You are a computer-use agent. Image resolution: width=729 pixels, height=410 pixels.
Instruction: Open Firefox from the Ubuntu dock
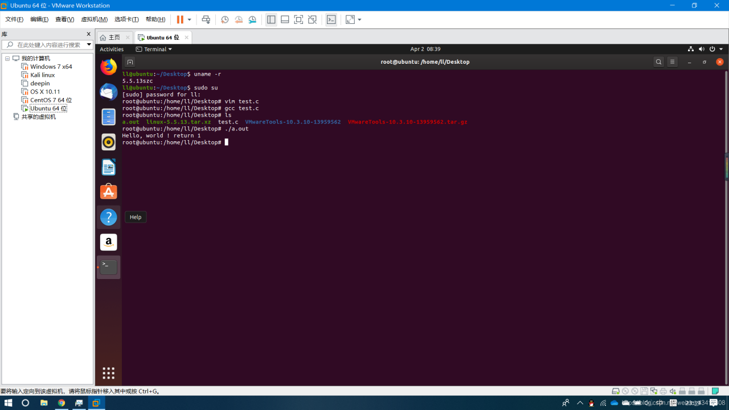108,67
